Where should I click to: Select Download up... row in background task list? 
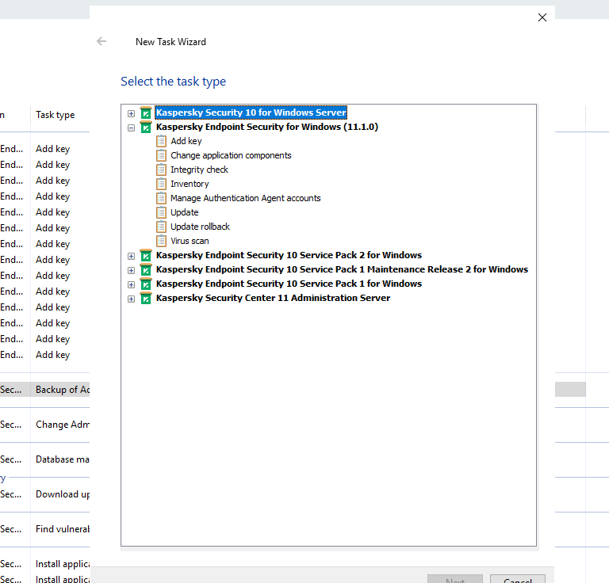coord(44,494)
